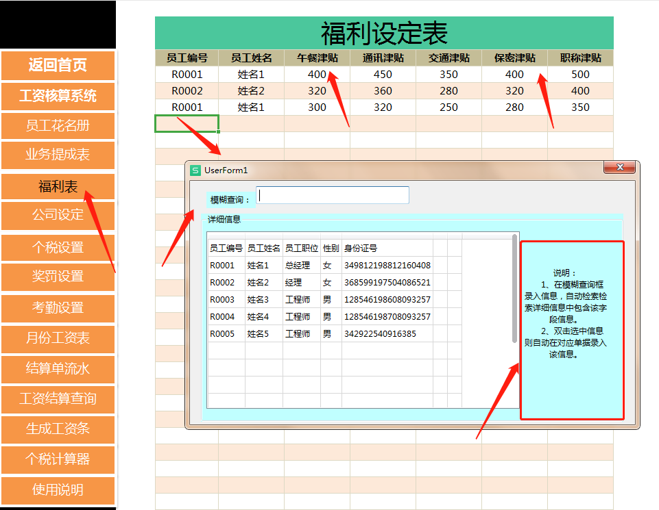659x510 pixels.
Task: Click ID number 128546198608093257
Action: (387, 299)
